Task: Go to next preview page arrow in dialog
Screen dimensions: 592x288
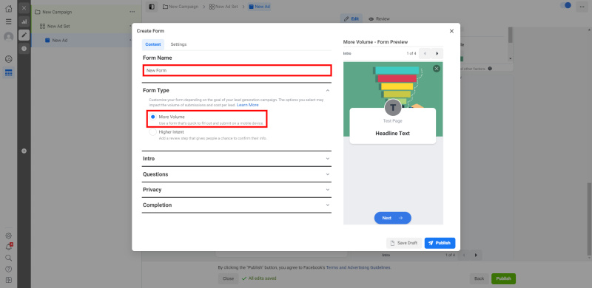Action: tap(437, 53)
